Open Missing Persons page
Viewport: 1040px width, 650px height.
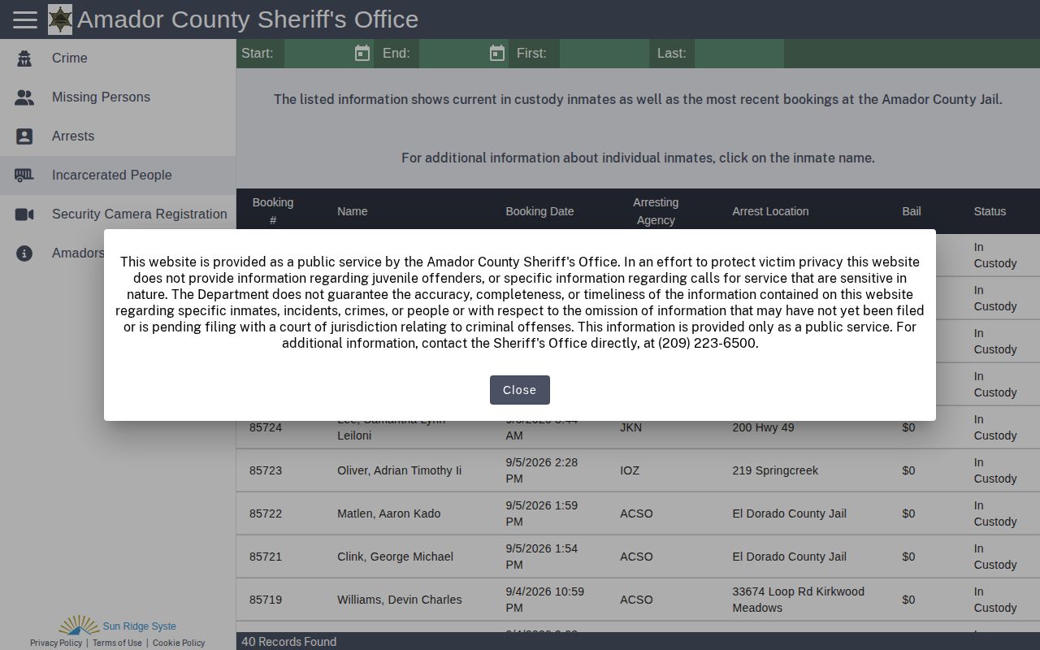pos(118,97)
